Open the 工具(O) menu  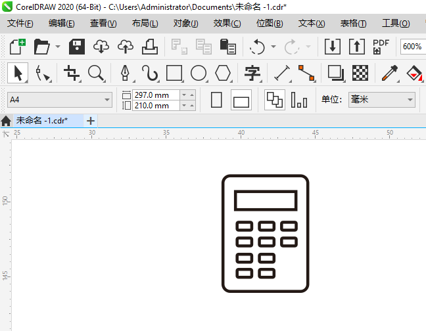click(x=396, y=24)
